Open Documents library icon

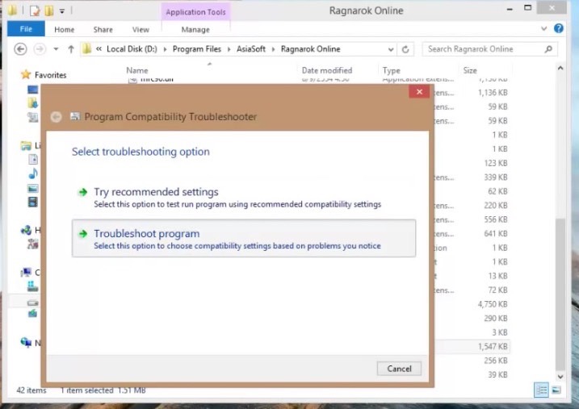click(33, 159)
